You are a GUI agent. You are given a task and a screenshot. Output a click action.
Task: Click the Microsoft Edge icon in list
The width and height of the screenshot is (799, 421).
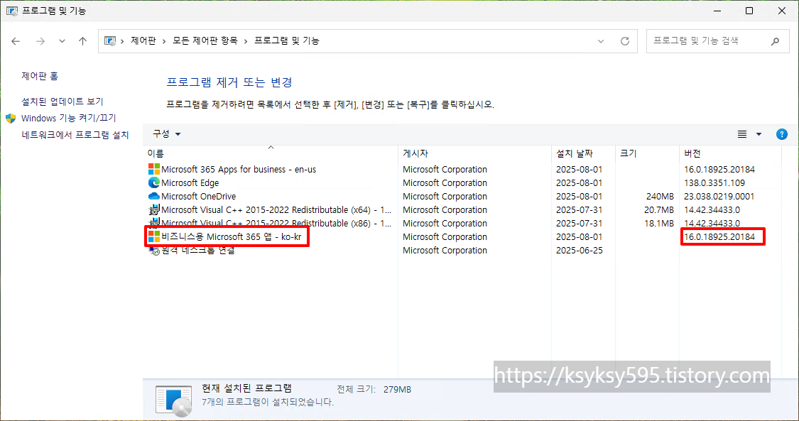coord(154,182)
